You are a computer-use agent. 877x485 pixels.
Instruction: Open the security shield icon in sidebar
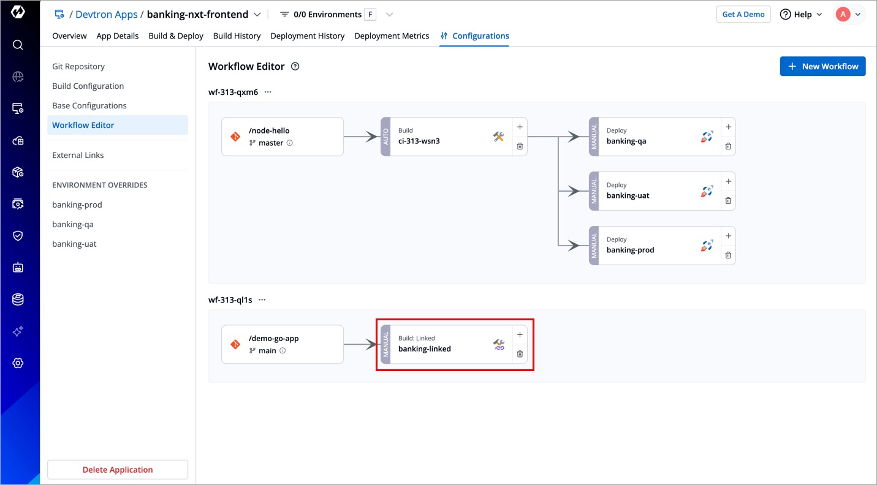point(18,236)
